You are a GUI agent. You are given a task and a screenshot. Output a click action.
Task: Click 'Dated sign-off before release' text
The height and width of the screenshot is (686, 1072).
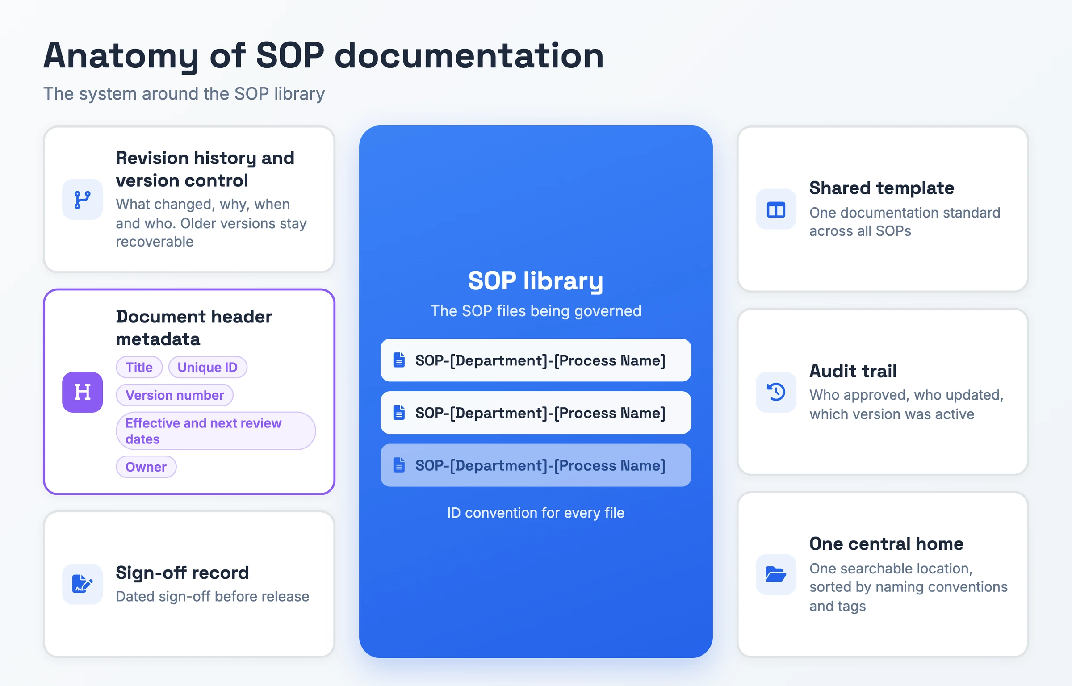(212, 597)
